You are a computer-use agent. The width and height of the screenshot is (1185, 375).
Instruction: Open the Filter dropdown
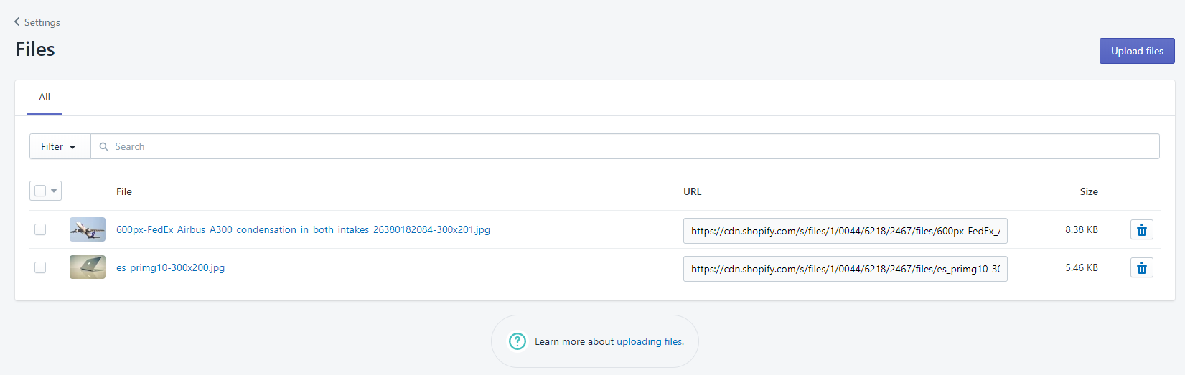click(60, 146)
